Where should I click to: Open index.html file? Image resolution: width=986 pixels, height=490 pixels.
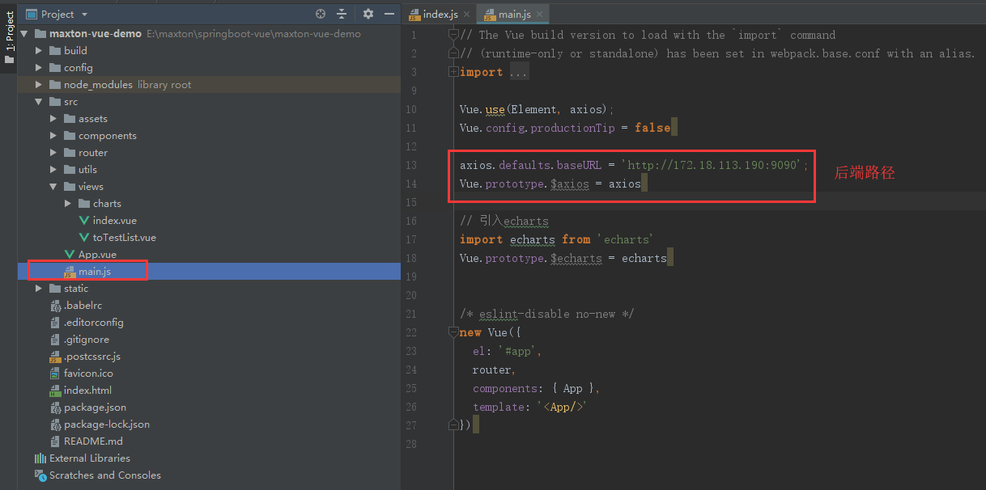point(87,391)
